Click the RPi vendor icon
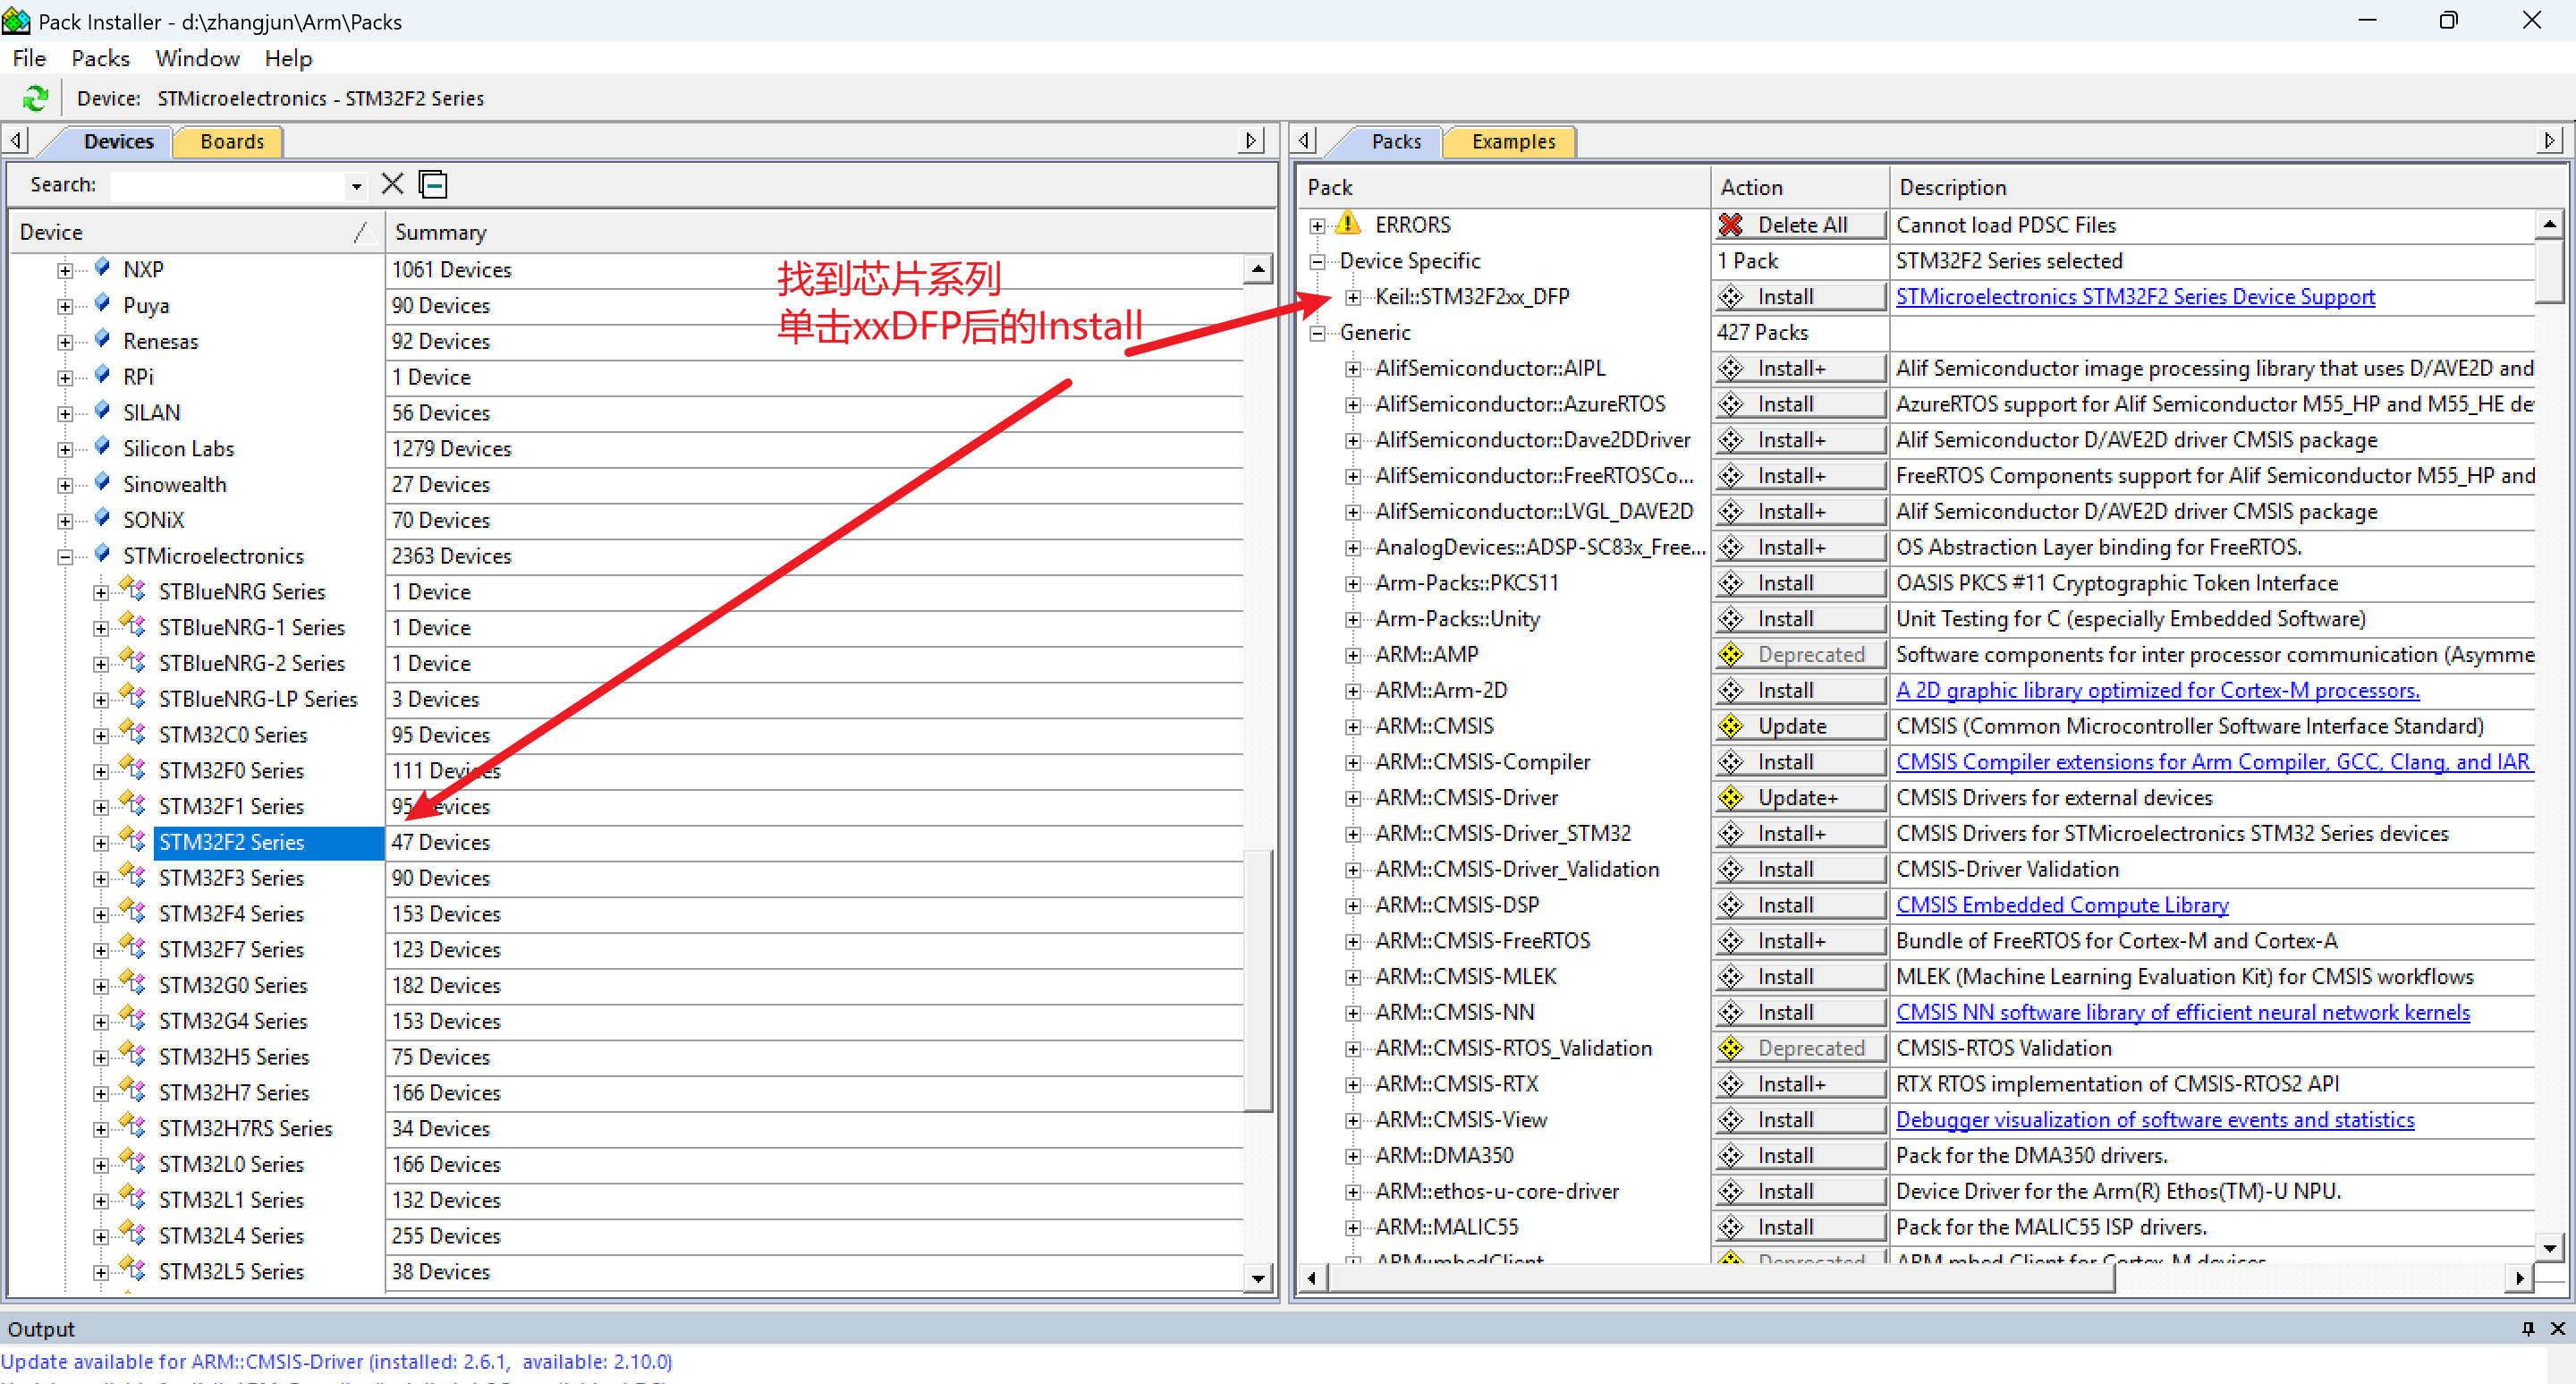2576x1384 pixels. pyautogui.click(x=102, y=375)
